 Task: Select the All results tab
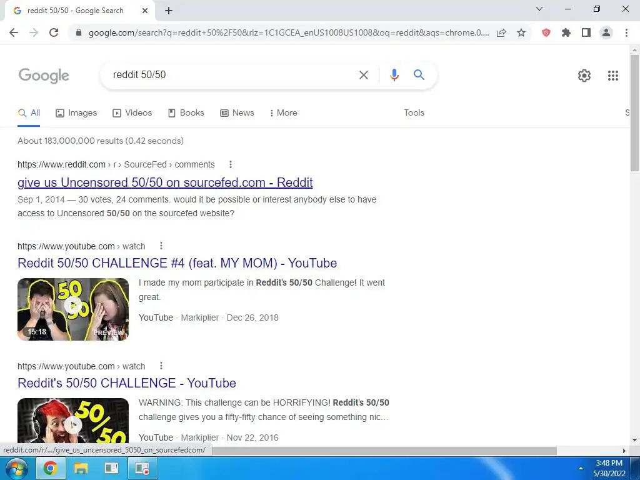point(29,113)
